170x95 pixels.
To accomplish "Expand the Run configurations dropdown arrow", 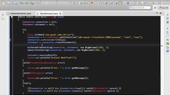I will click(x=29, y=3).
